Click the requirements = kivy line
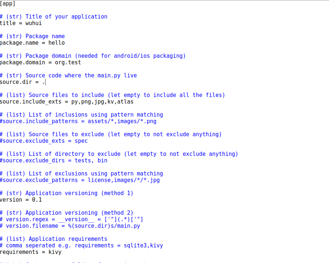329x263 pixels. pos(31,252)
